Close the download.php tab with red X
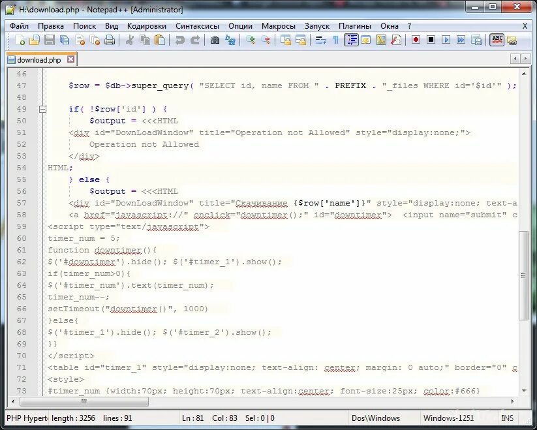The width and height of the screenshot is (537, 430). 70,59
